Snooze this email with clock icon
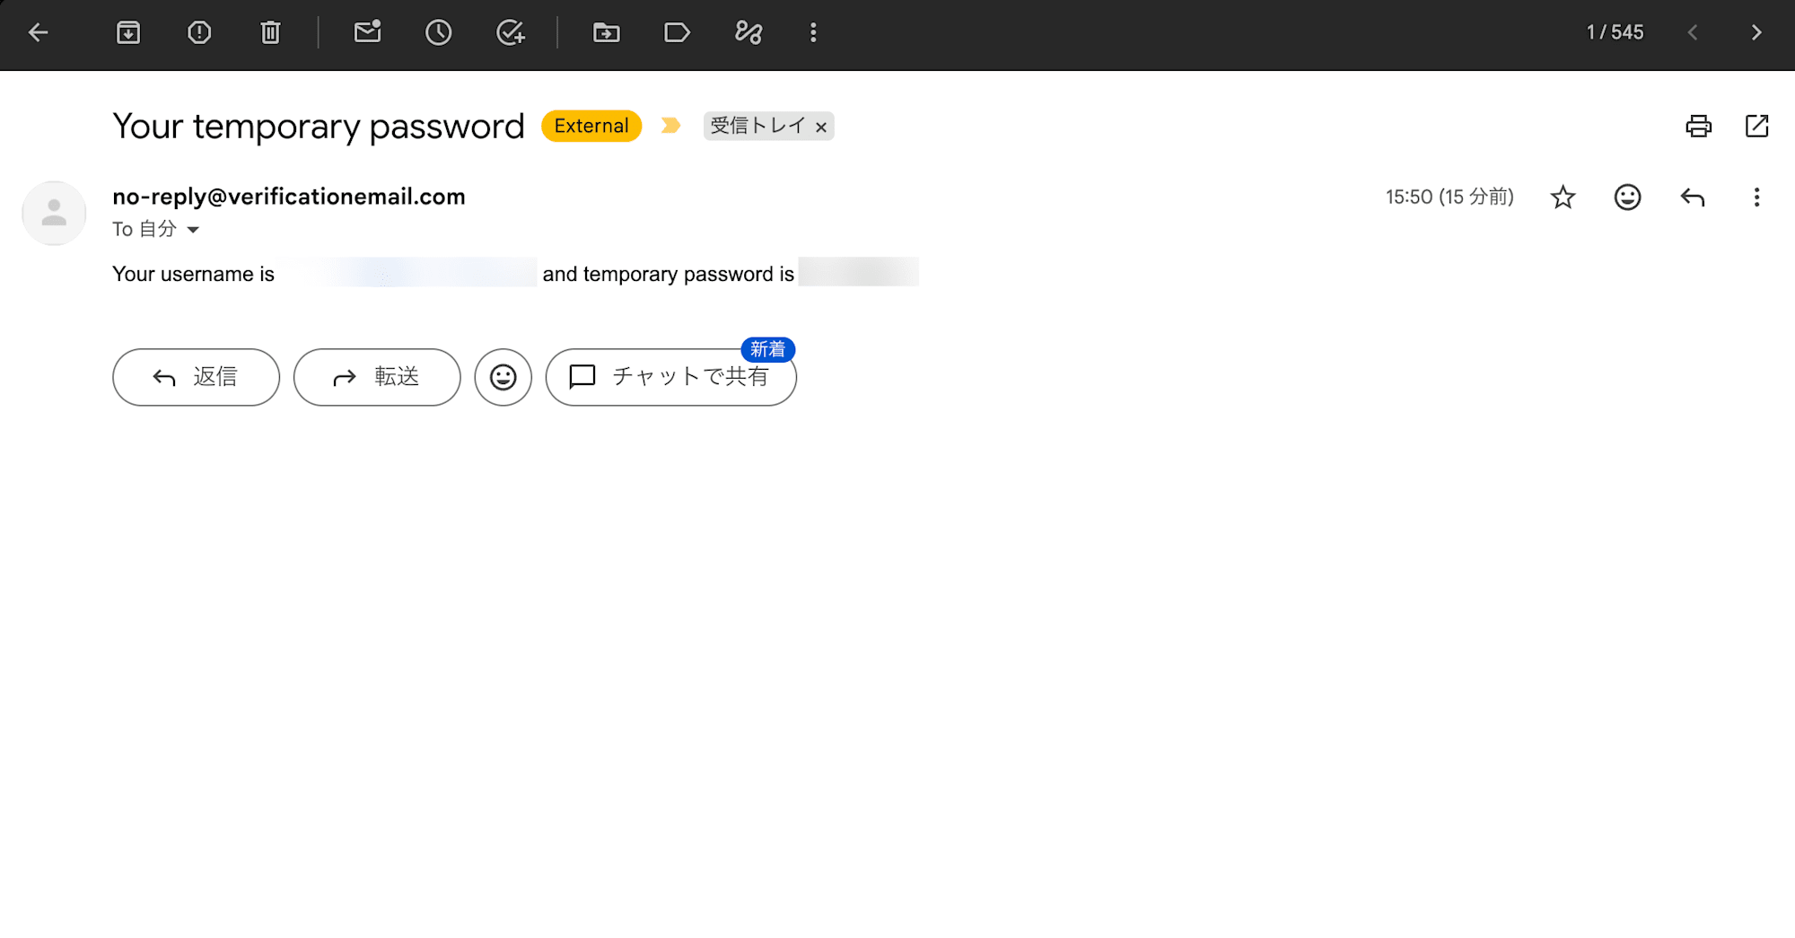Screen dimensions: 1795x938 438,33
